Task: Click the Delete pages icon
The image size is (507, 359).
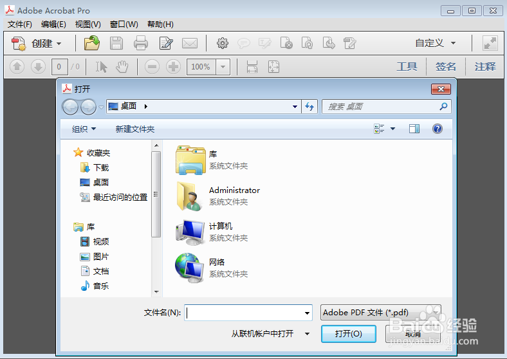Action: coord(286,43)
